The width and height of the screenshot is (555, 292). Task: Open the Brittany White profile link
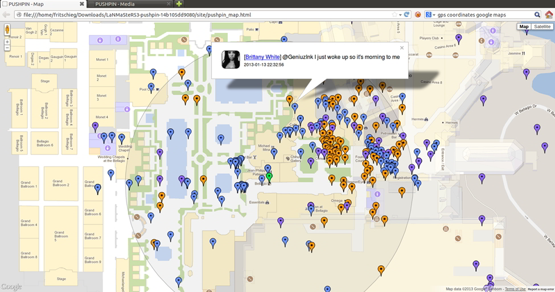click(x=262, y=57)
